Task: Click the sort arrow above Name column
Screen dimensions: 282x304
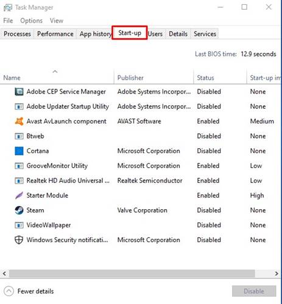Action: coord(55,72)
